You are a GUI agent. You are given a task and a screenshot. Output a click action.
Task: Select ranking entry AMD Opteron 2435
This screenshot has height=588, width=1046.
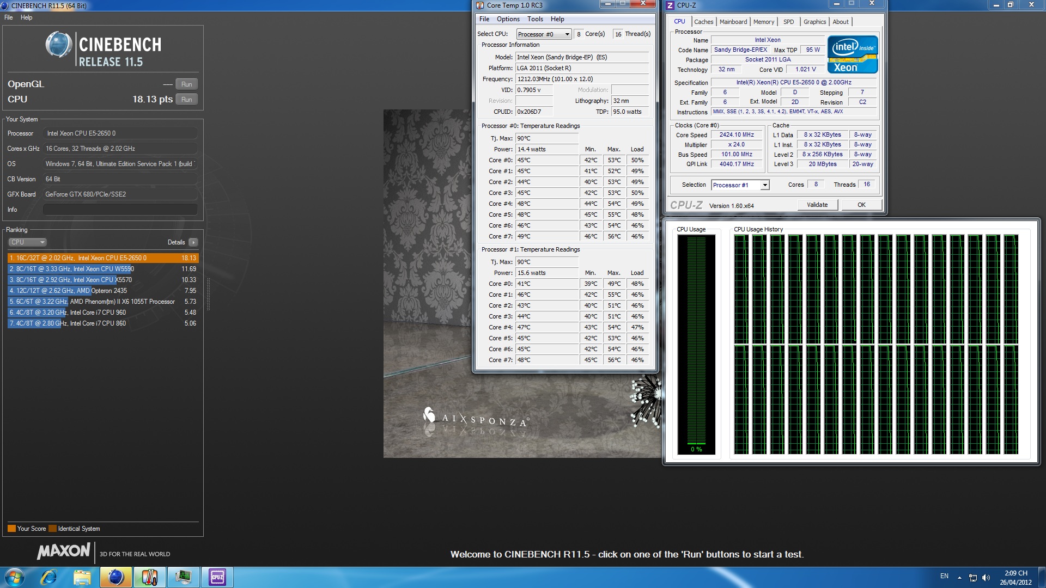tap(103, 291)
